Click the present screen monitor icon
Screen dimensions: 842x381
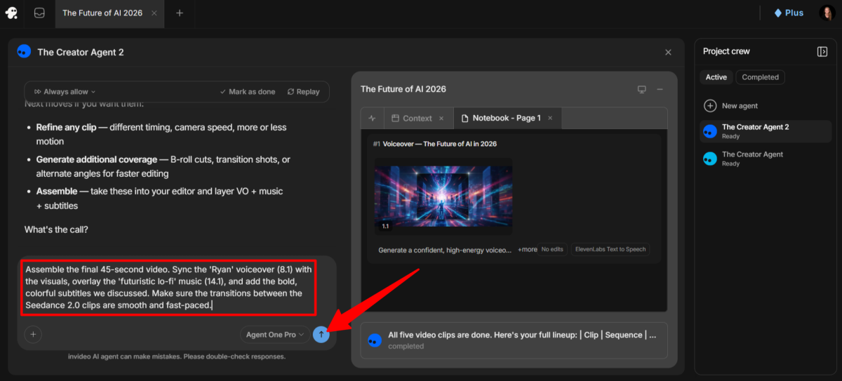[x=641, y=89]
